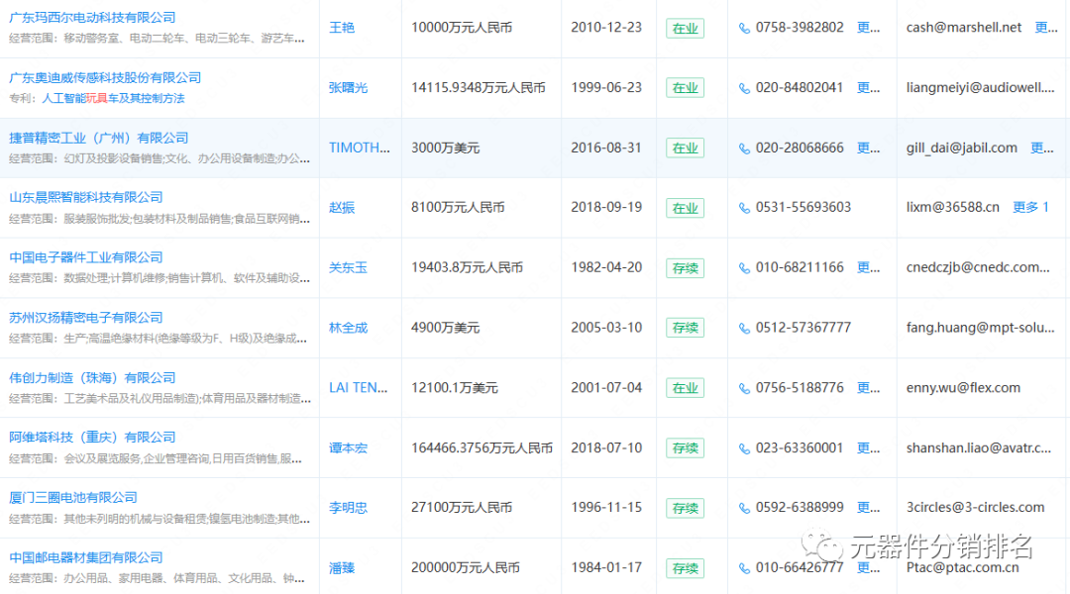
Task: Click phone icon beside 0512-57367777
Action: (x=744, y=328)
